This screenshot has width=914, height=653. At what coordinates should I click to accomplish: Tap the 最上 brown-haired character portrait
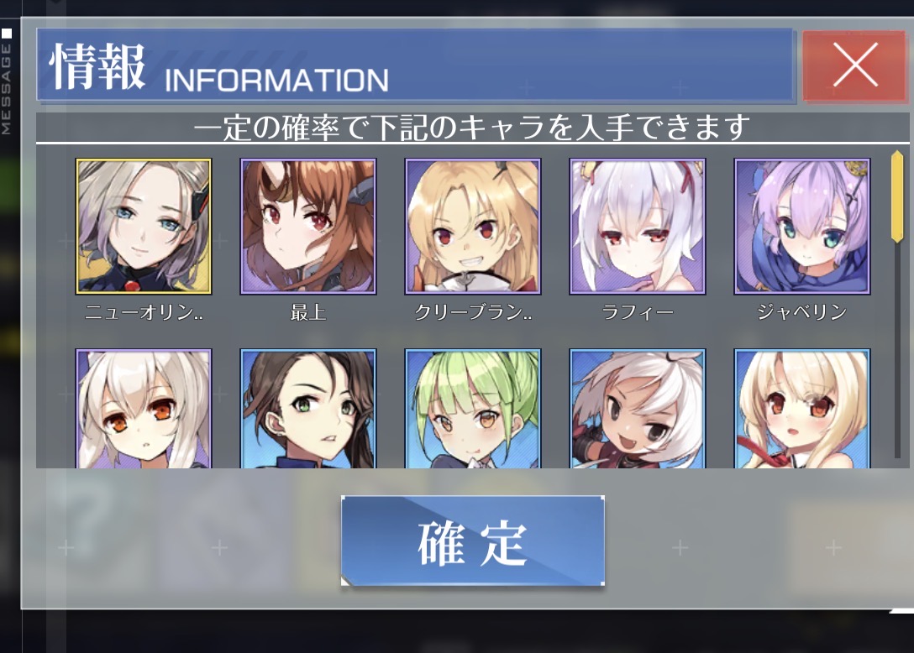click(x=307, y=226)
